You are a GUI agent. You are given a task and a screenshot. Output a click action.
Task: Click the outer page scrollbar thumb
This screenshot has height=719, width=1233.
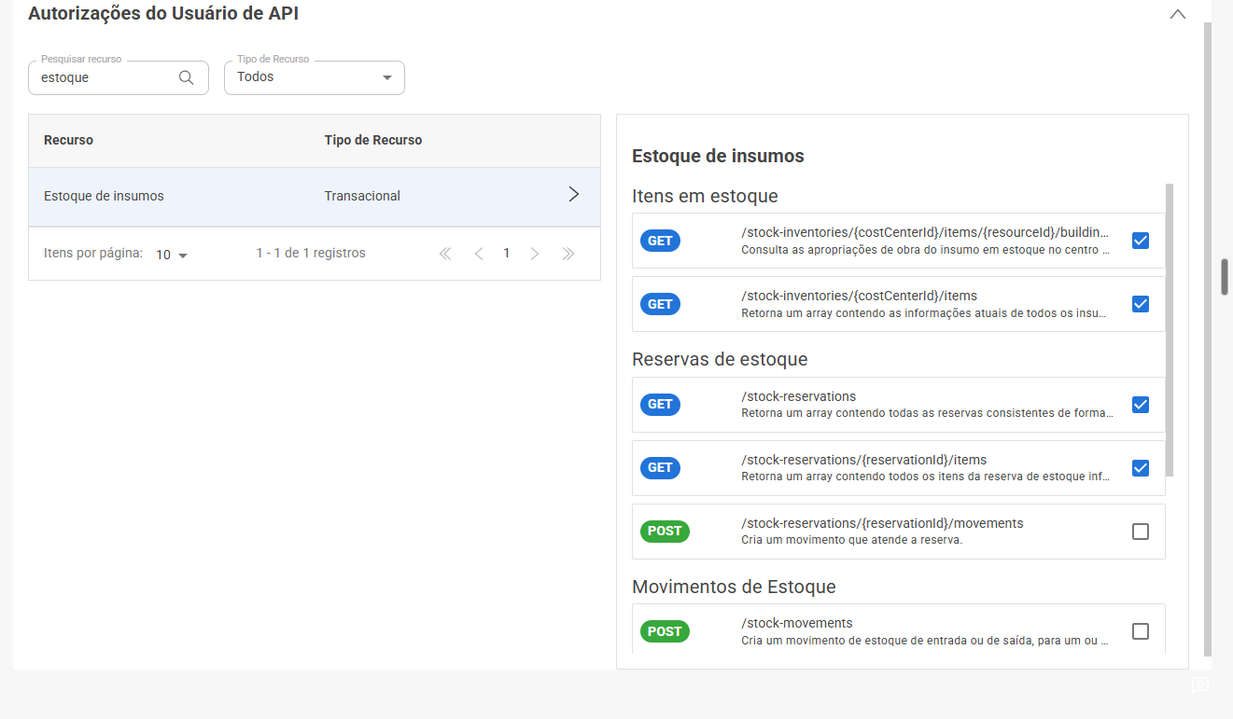coord(1224,277)
